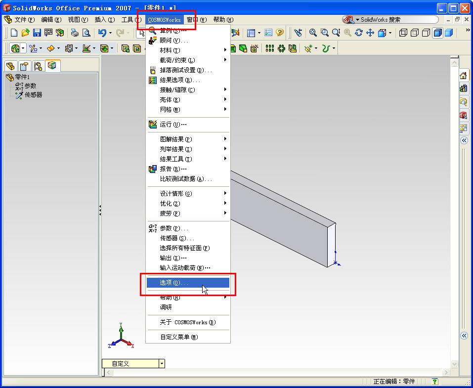Open Print Preview icon
This screenshot has width=473, height=388.
(x=86, y=33)
